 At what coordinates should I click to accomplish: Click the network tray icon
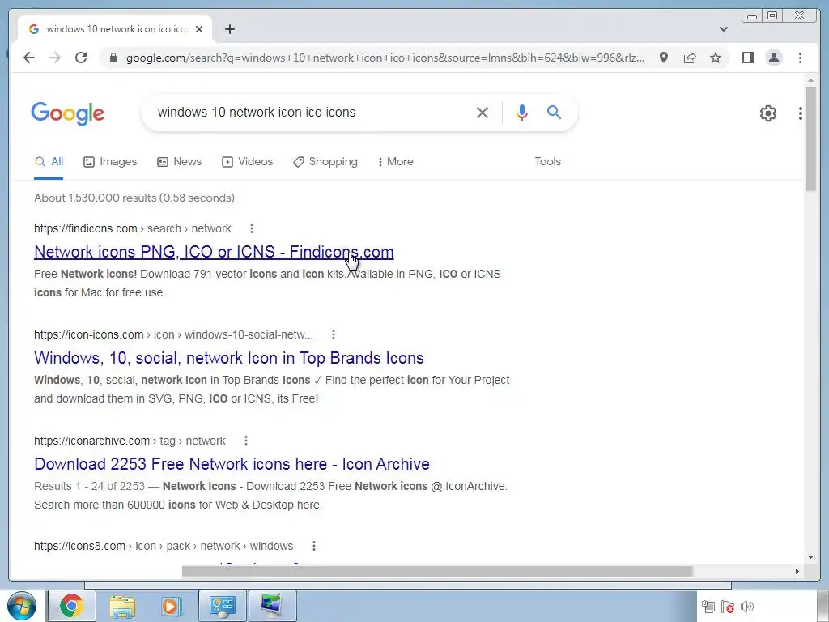[x=708, y=607]
